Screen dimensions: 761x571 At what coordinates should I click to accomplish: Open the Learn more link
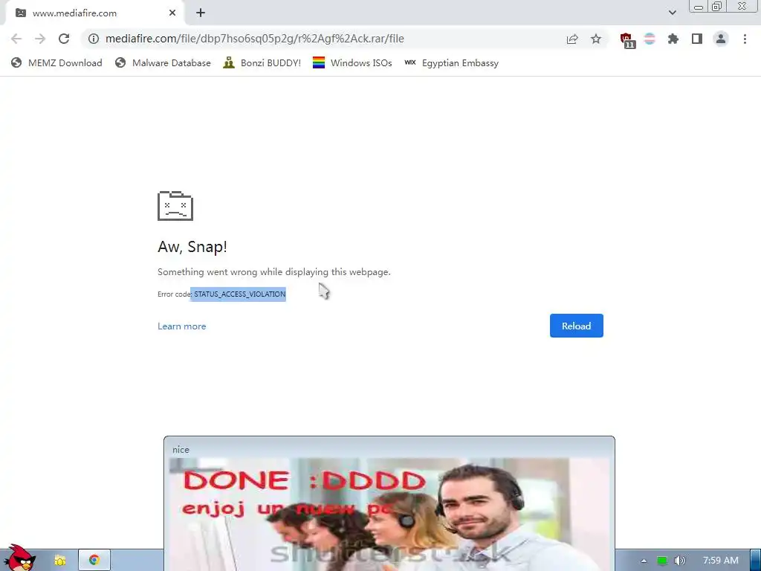tap(181, 326)
